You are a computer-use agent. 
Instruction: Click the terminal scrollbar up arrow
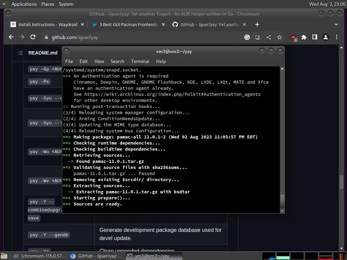coord(282,69)
